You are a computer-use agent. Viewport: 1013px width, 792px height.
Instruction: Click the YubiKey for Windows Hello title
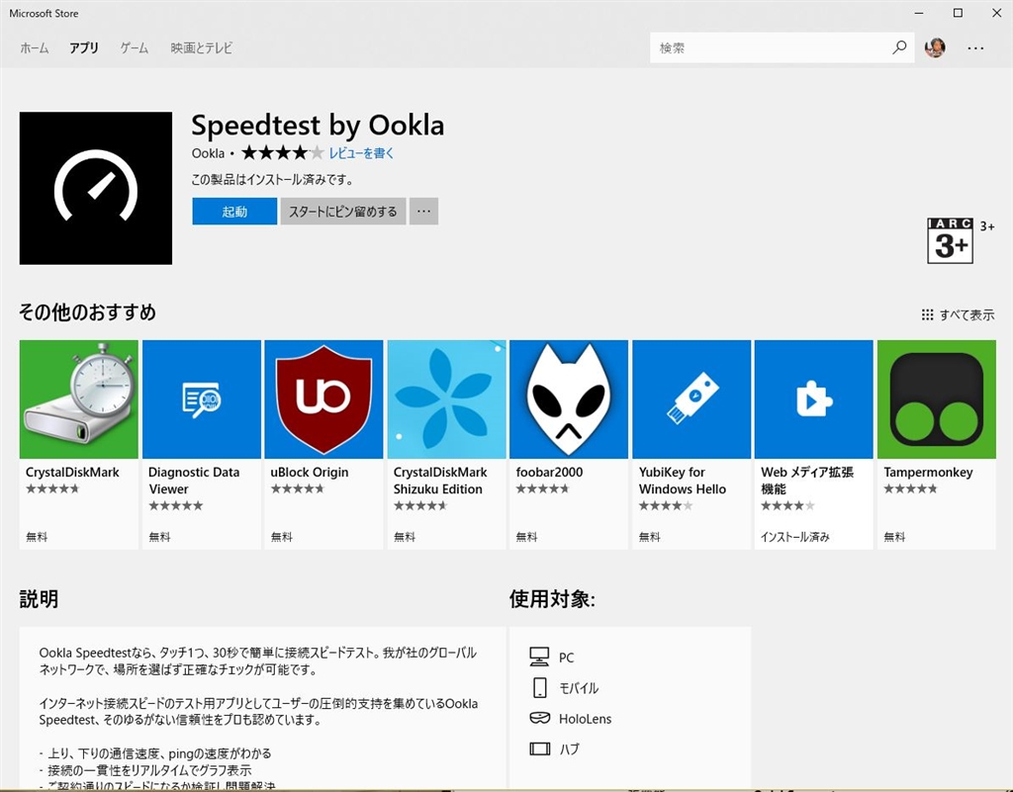coord(683,481)
